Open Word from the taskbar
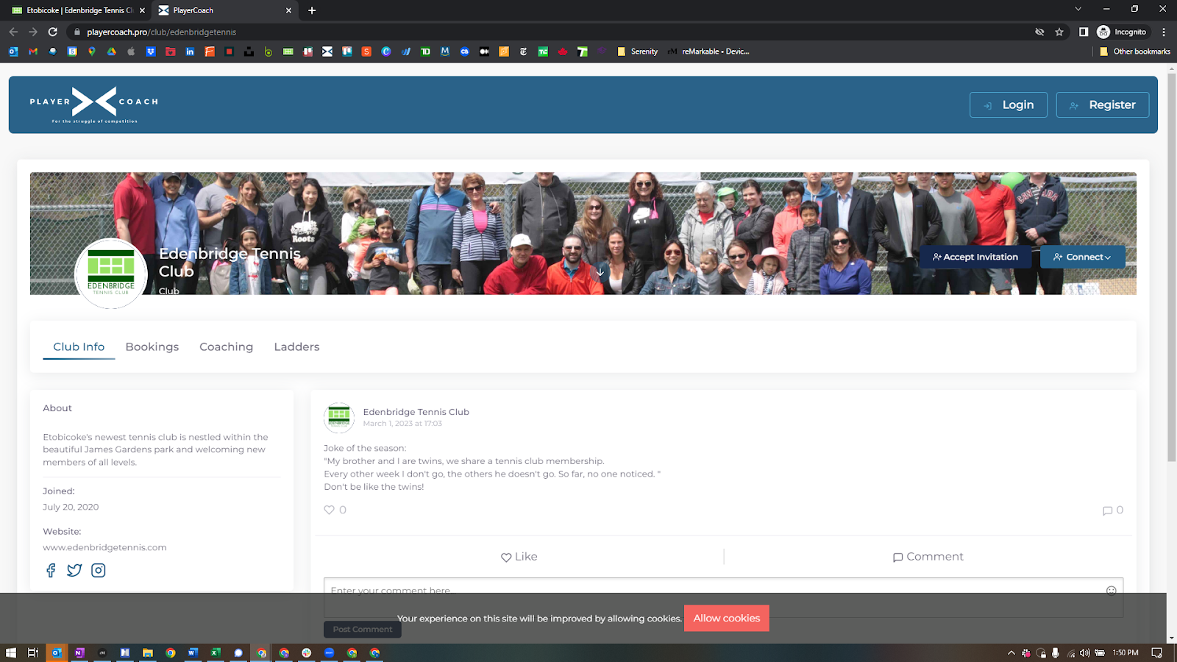Viewport: 1177px width, 662px height. (x=193, y=652)
